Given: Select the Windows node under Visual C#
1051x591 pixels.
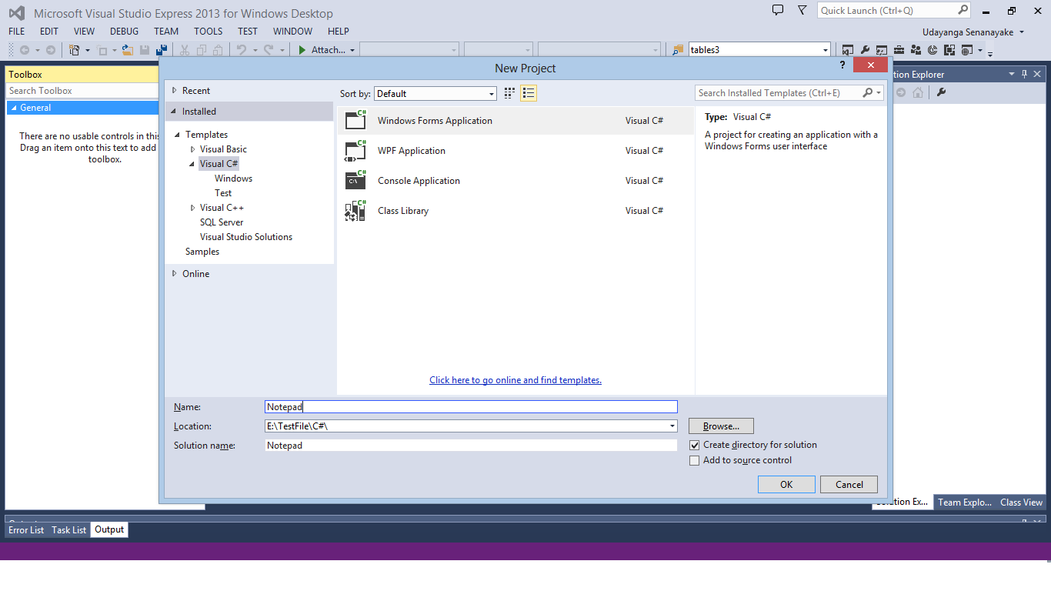Looking at the screenshot, I should [233, 179].
